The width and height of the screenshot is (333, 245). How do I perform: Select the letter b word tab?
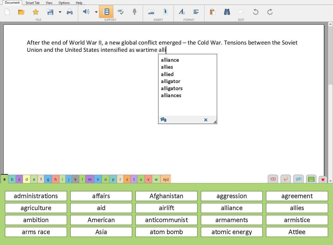click(x=12, y=179)
